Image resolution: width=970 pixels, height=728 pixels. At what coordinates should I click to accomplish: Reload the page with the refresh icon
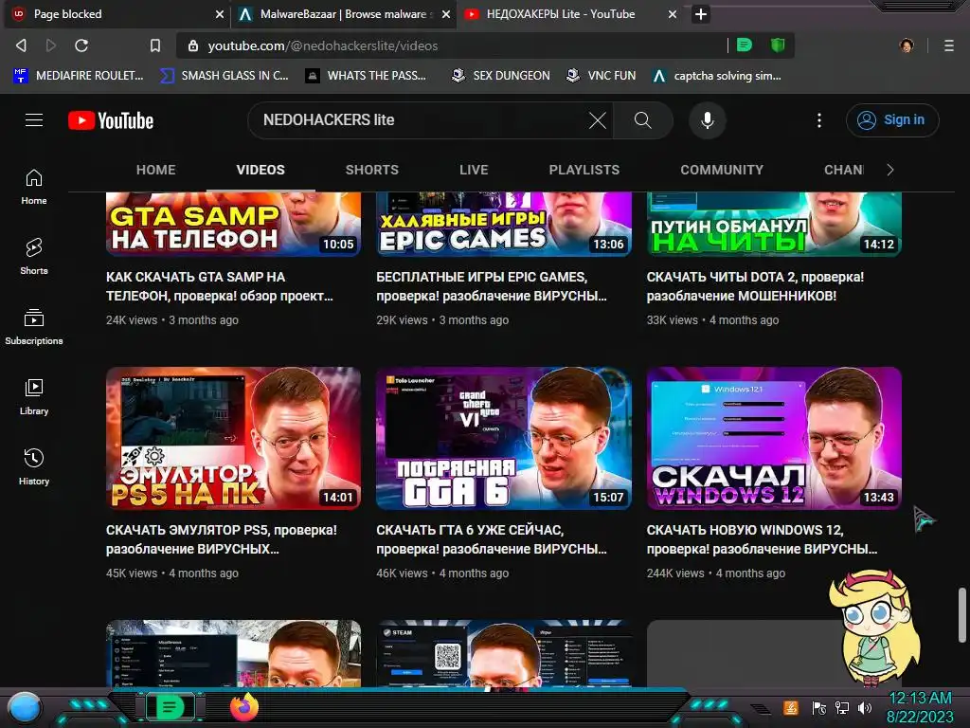tap(81, 45)
